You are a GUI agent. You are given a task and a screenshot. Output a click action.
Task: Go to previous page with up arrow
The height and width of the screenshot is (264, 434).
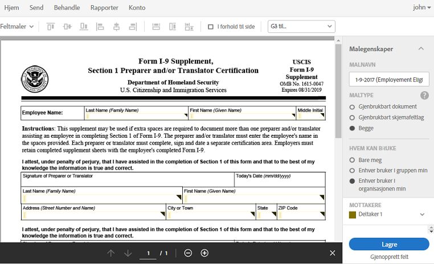tap(110, 253)
